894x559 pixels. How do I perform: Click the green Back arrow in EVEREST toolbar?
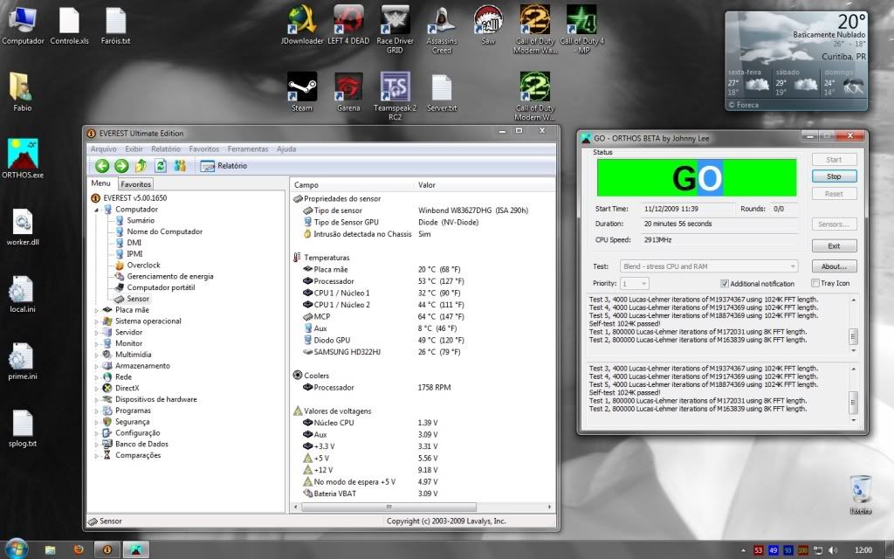(x=102, y=166)
